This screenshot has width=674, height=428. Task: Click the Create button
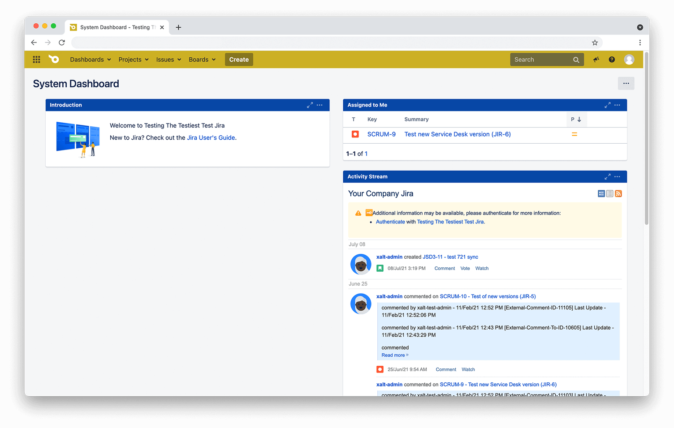pyautogui.click(x=239, y=60)
